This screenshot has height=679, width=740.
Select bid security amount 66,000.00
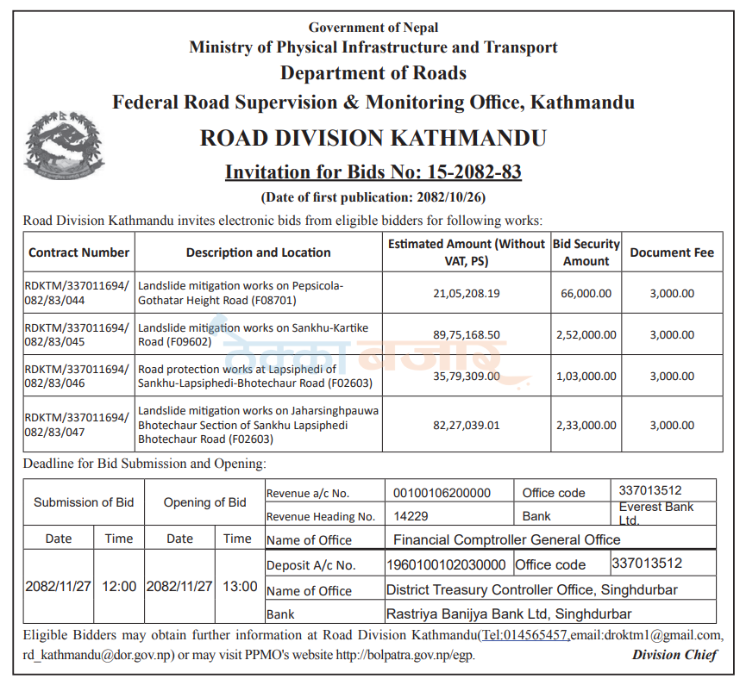pyautogui.click(x=586, y=293)
